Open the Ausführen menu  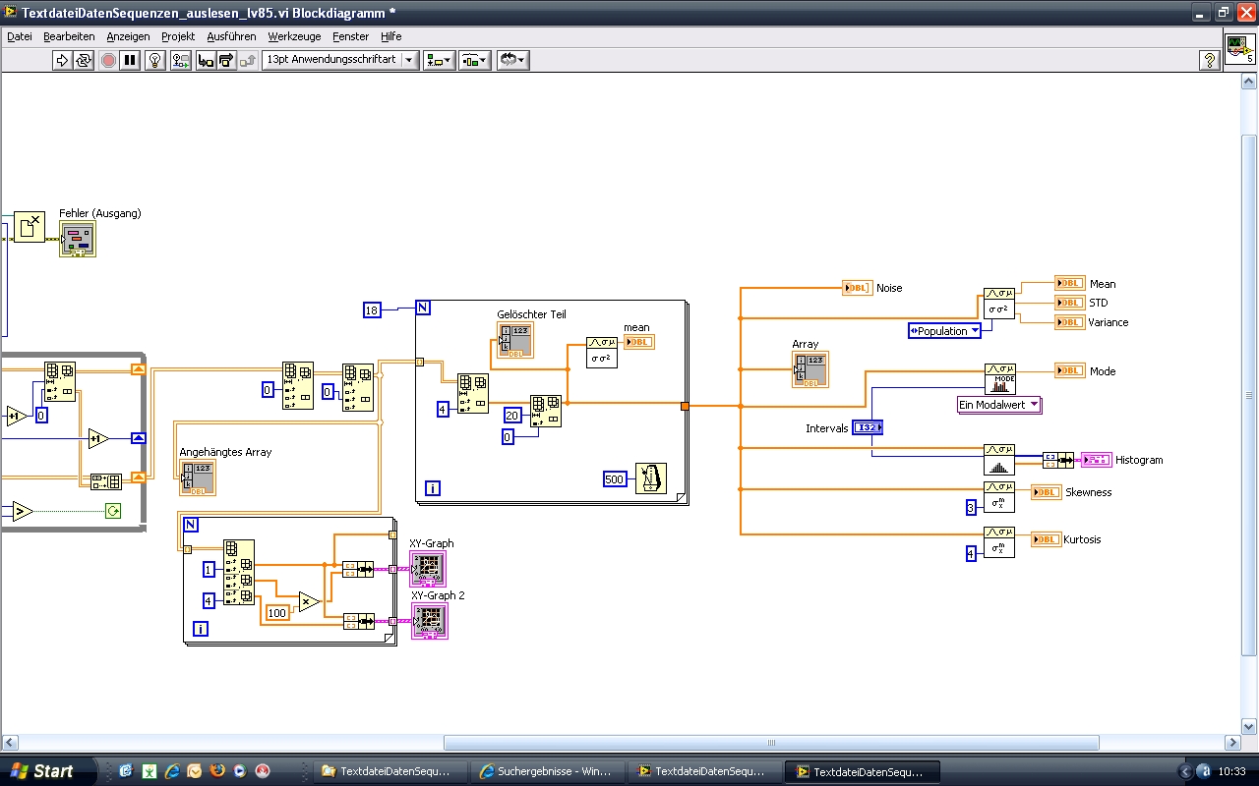pos(231,36)
